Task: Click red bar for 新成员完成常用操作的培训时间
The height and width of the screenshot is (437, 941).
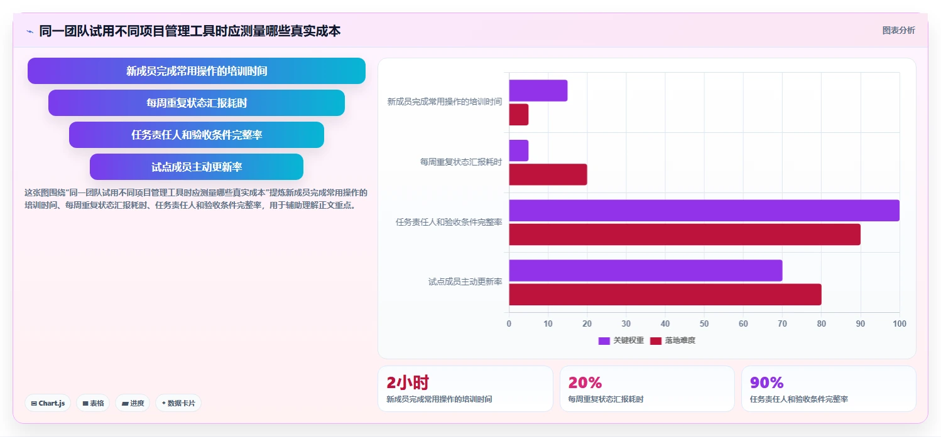Action: pos(519,114)
